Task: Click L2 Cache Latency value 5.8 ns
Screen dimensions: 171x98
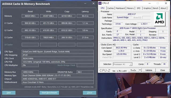Action: coord(85,30)
